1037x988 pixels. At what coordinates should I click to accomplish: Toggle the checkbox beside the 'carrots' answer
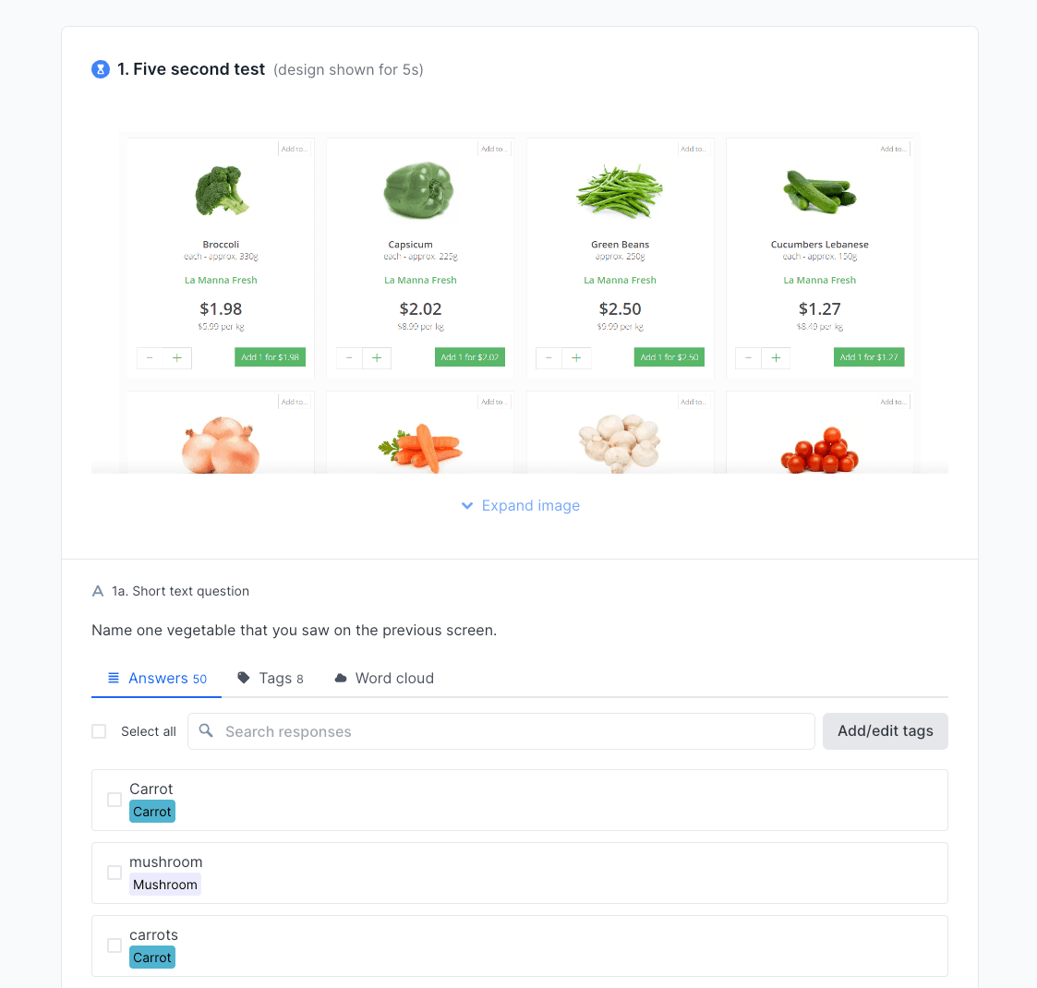click(115, 946)
